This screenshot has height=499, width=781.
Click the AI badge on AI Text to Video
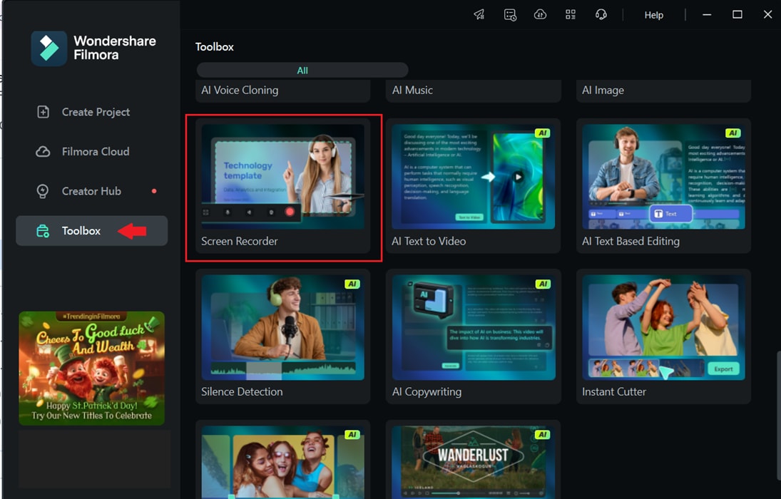(x=542, y=133)
